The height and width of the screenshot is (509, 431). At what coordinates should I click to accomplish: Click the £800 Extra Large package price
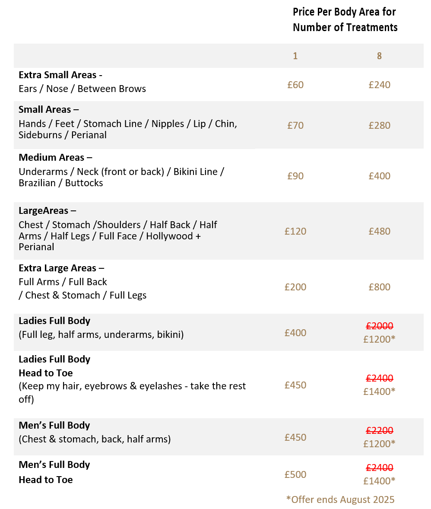click(x=379, y=287)
